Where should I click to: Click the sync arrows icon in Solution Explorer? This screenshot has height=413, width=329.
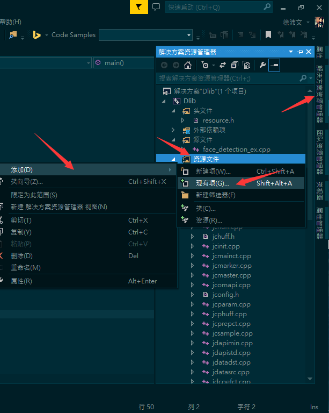click(x=222, y=65)
